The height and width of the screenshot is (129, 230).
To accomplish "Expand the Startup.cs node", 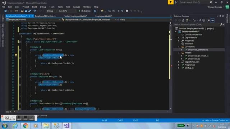I will [179, 68].
